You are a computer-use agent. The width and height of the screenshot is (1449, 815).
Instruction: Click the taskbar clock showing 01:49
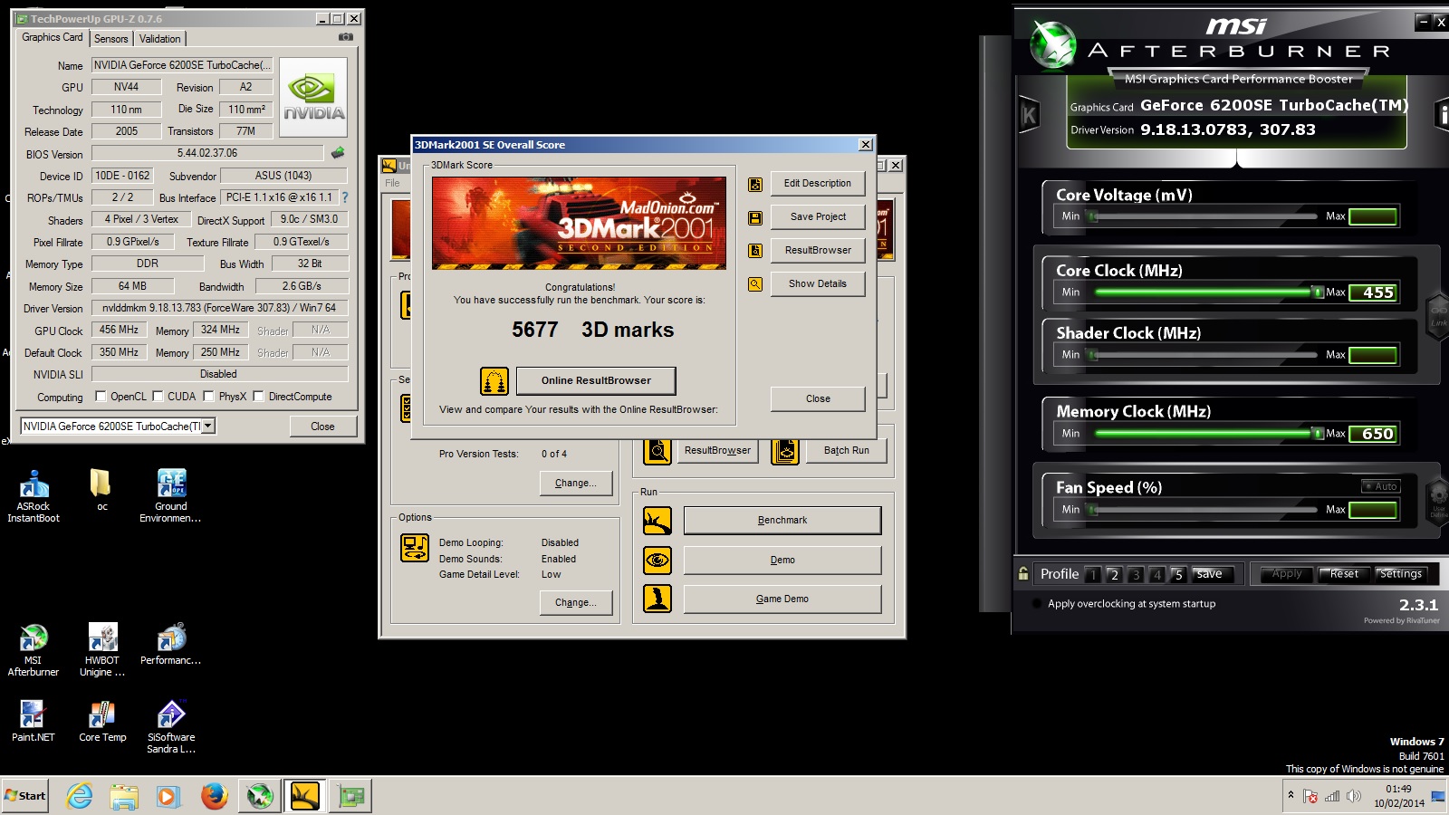[x=1398, y=796]
